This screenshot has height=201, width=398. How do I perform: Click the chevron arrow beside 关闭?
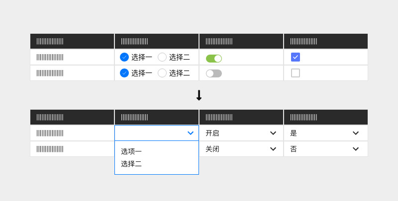click(273, 149)
